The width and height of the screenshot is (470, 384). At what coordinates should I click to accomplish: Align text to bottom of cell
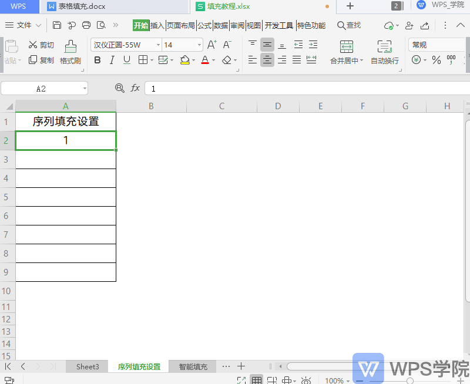point(282,45)
